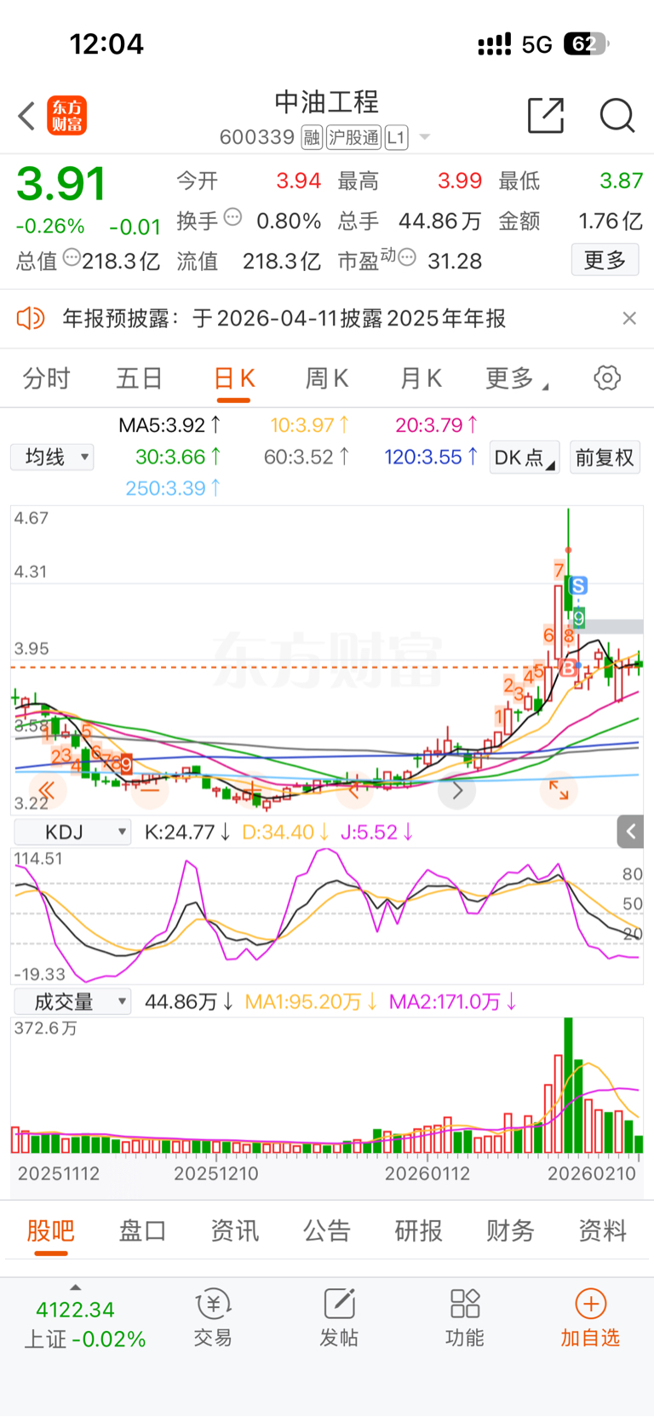The width and height of the screenshot is (654, 1417).
Task: Tap the red B buy signal marker
Action: click(x=569, y=668)
